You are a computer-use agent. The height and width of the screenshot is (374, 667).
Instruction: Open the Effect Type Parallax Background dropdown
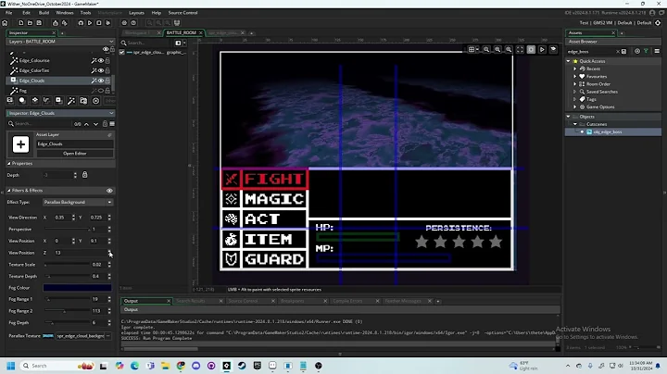point(78,203)
